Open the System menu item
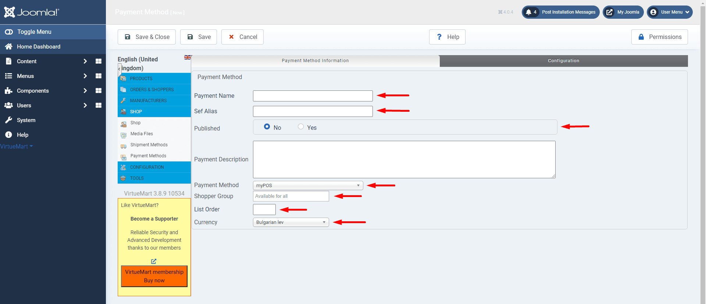 53,120
